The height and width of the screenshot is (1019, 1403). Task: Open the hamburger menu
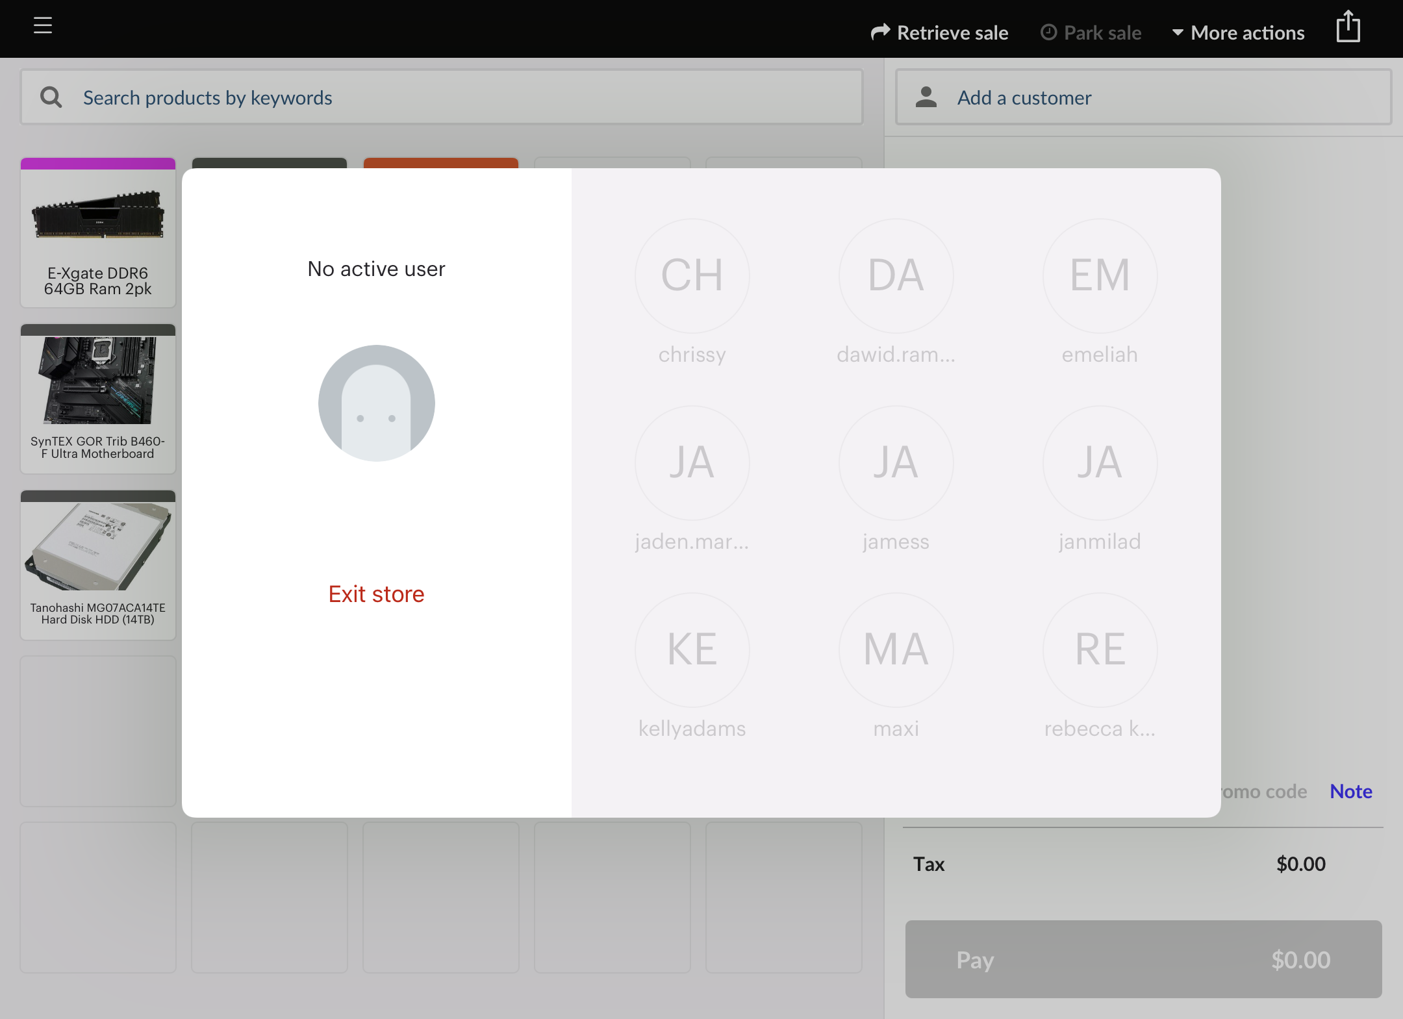(43, 26)
